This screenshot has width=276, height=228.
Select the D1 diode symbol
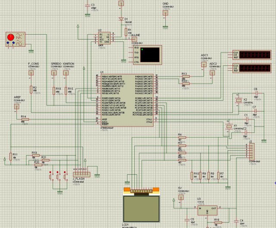pos(121,19)
